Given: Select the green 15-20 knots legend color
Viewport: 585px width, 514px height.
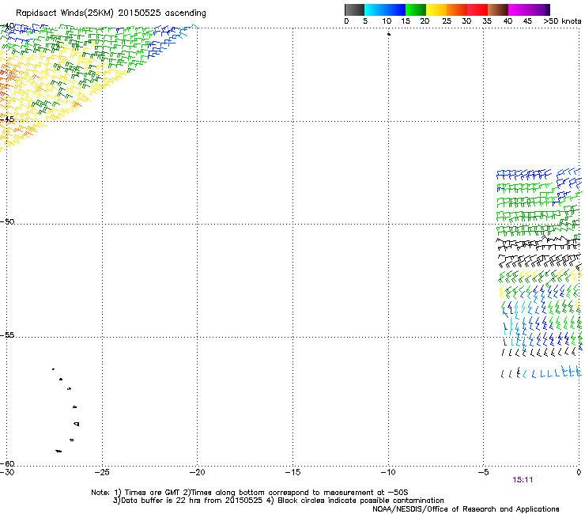Looking at the screenshot, I should click(x=416, y=9).
